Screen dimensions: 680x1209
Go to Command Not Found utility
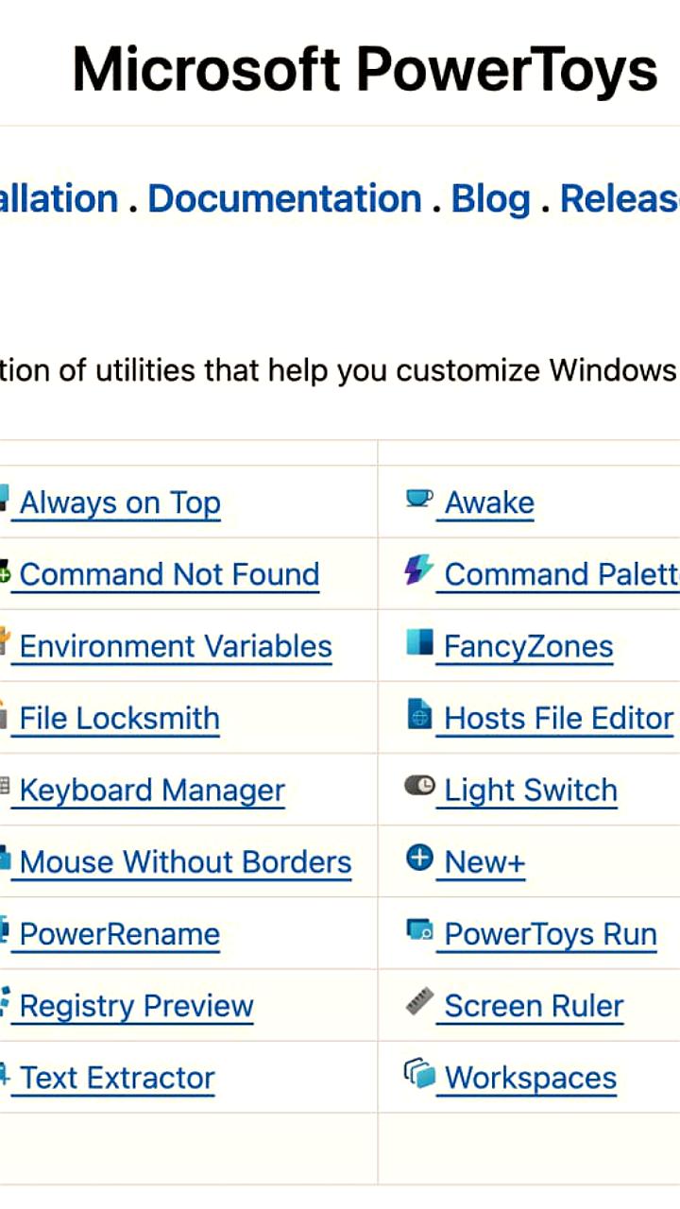[169, 575]
